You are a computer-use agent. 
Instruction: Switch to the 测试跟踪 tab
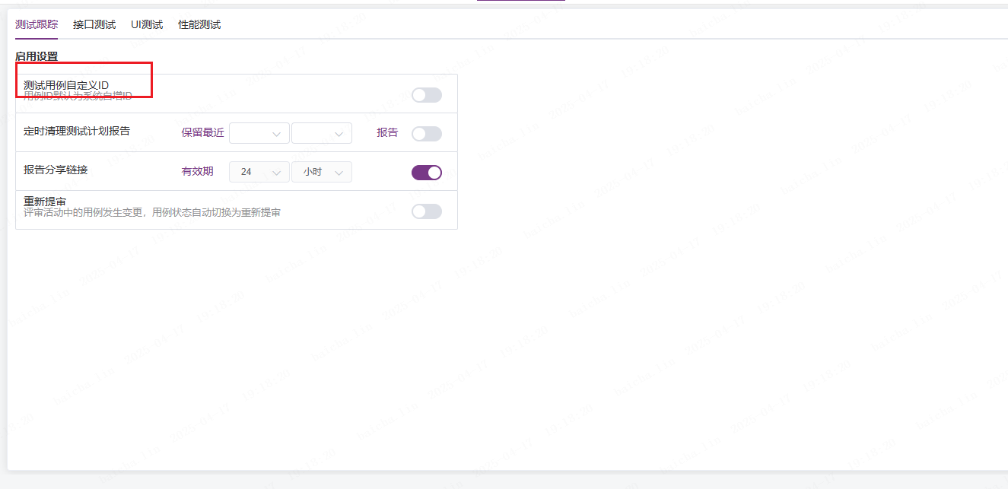pyautogui.click(x=37, y=24)
